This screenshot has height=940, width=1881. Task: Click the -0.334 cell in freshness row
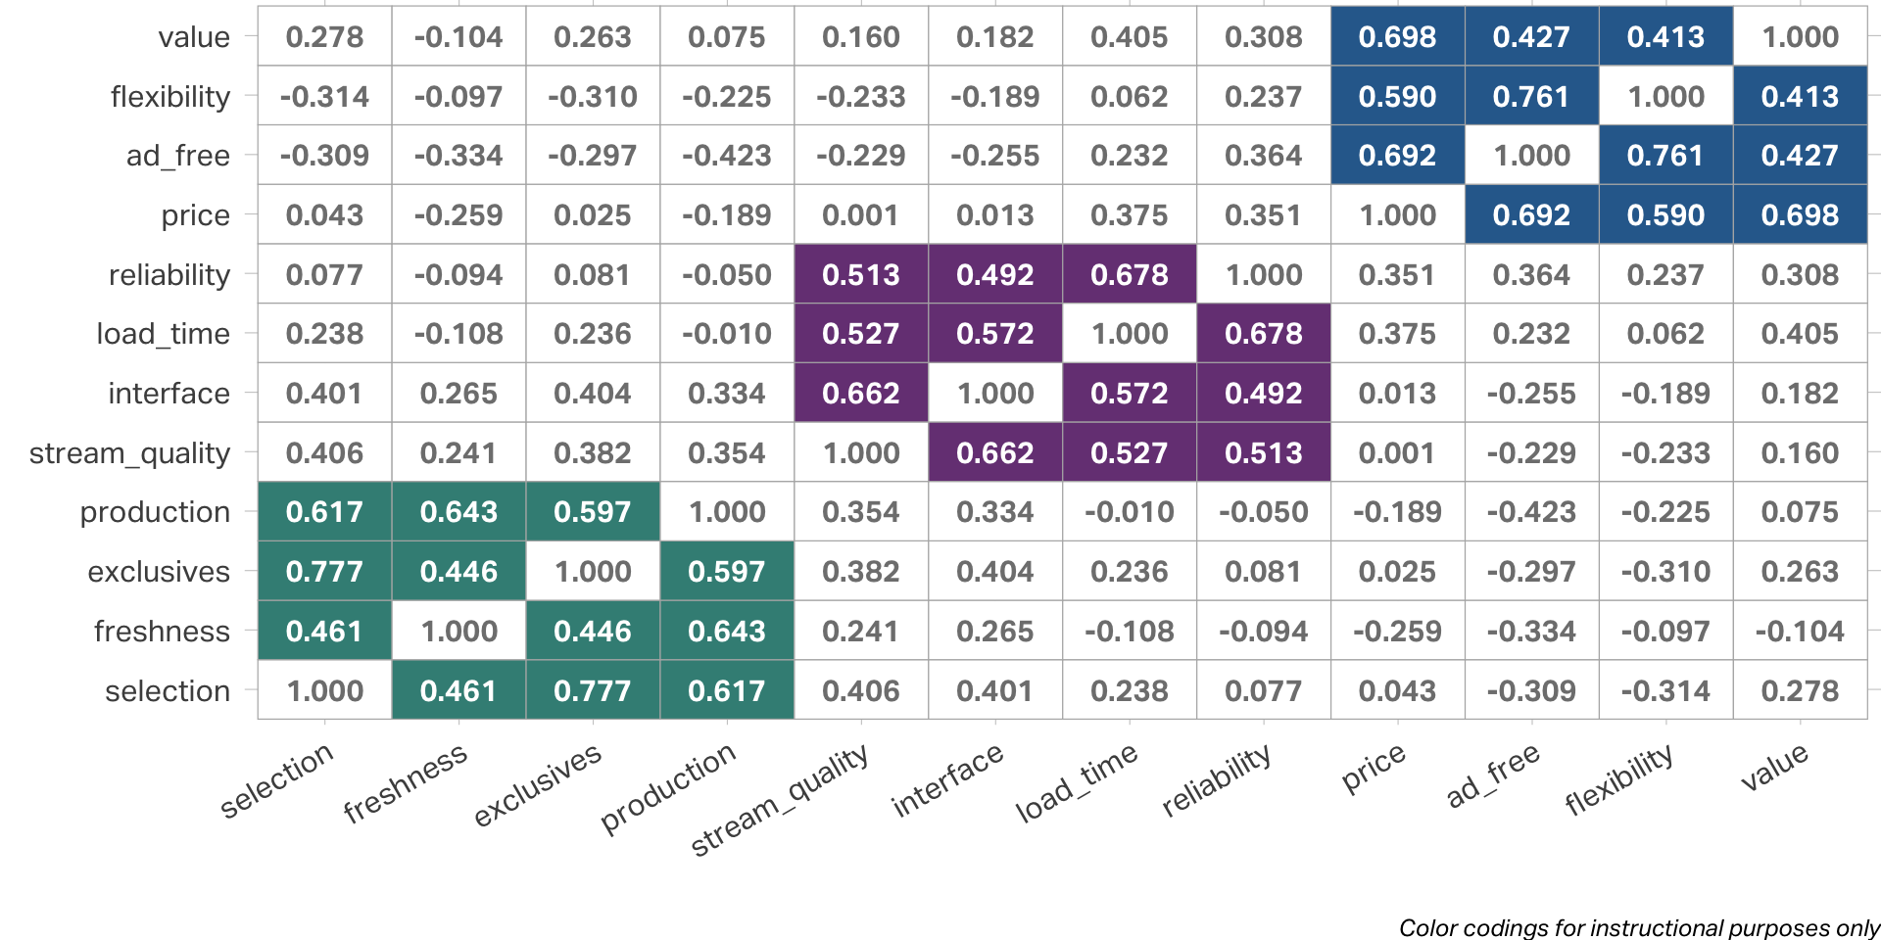(x=1531, y=632)
